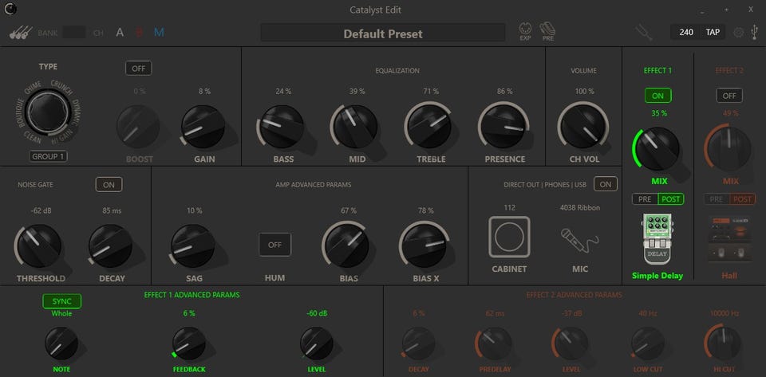Screen dimensions: 766x377
Task: Set Effect 1 routing to POST
Action: 671,199
